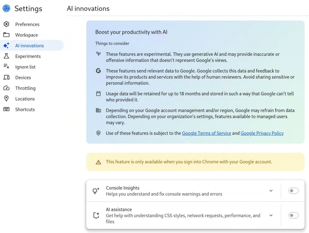Click the Workspace folder icon
Screen dimensions: 309x233
(x=6, y=35)
